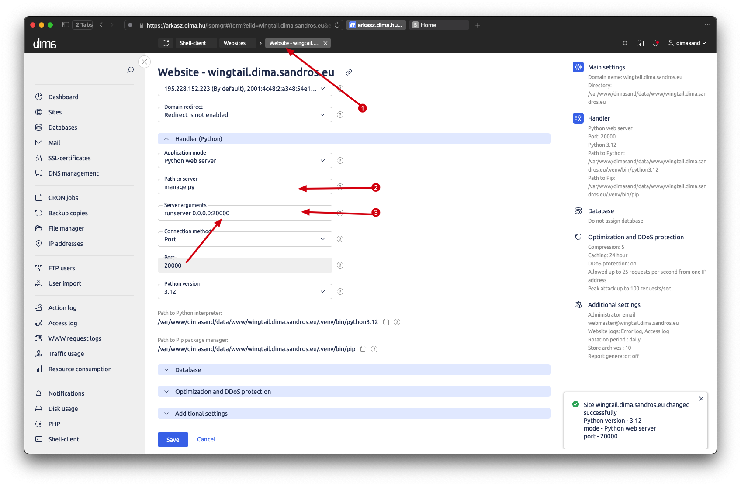Click the Cancel link
The image size is (741, 486).
[206, 440]
